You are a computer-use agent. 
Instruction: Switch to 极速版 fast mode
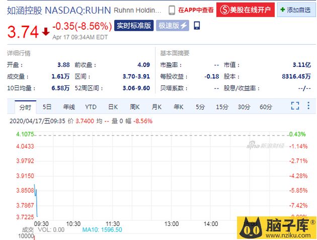tap(173, 26)
